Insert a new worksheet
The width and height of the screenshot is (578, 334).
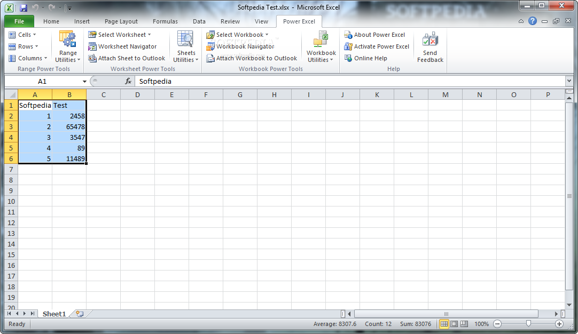pyautogui.click(x=80, y=314)
